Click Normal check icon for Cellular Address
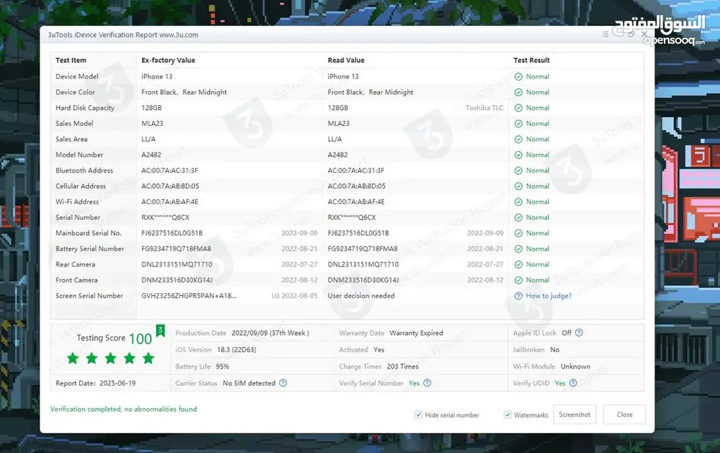 tap(519, 186)
